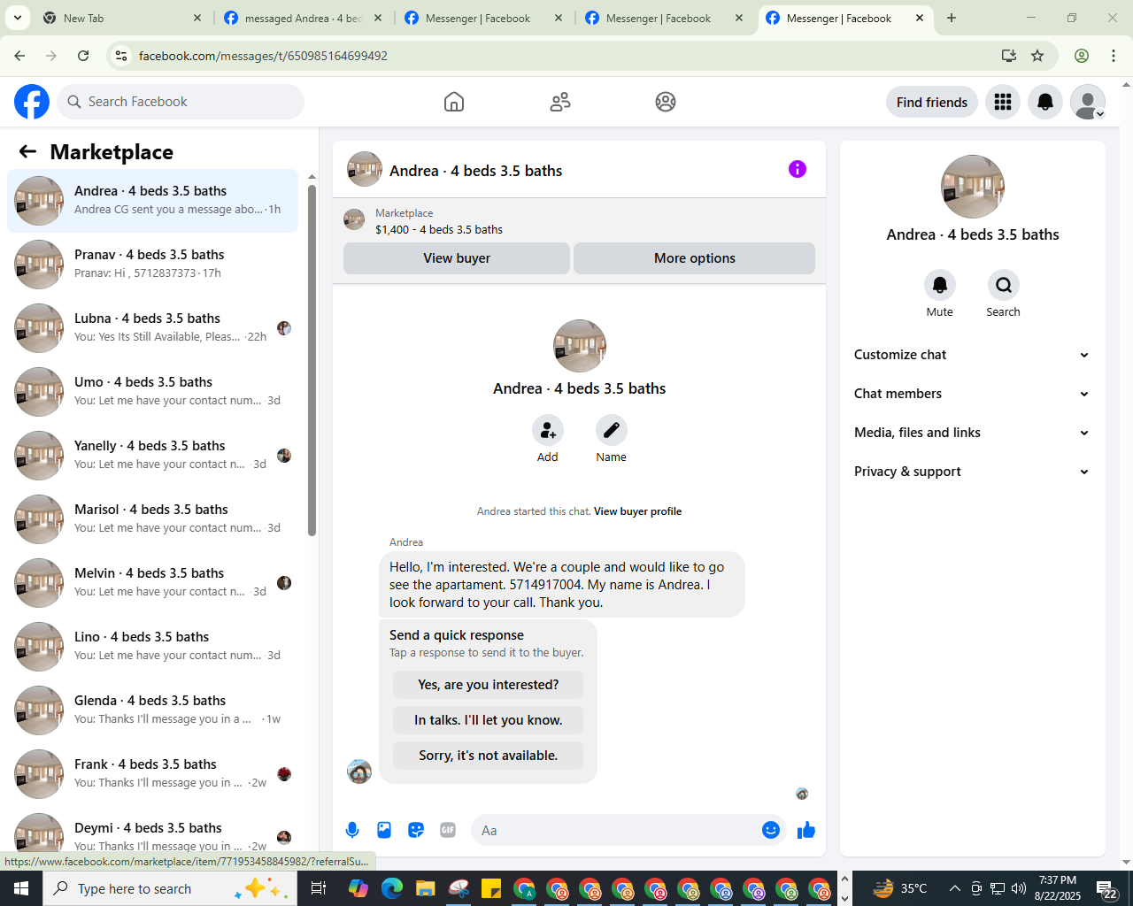
Task: Open File Explorer from the taskbar
Action: tap(425, 888)
